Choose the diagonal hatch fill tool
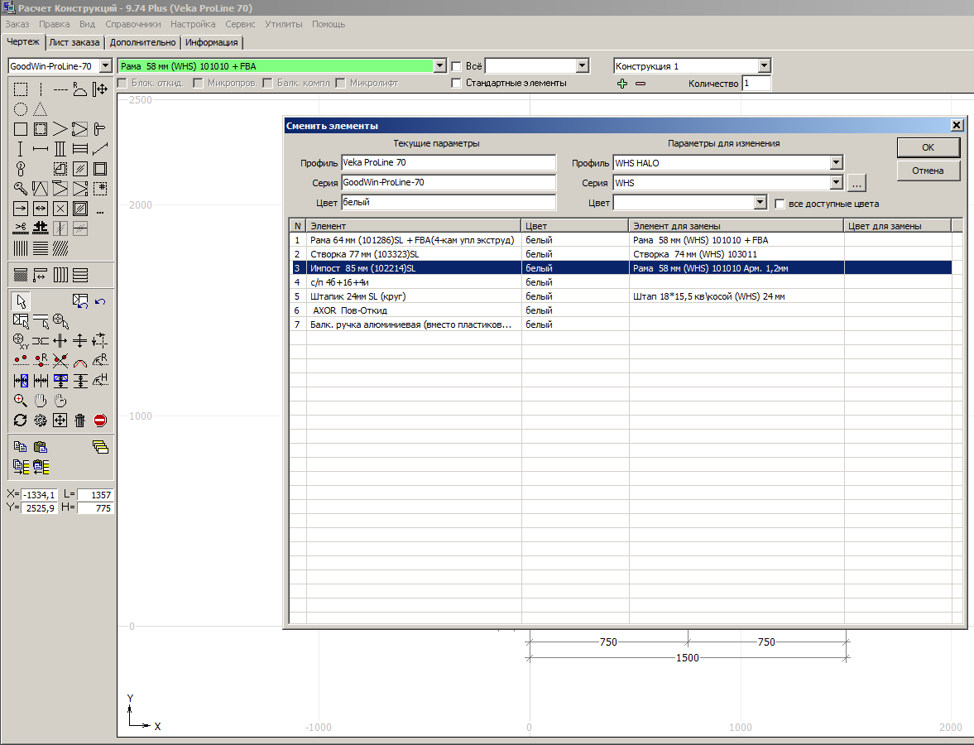The width and height of the screenshot is (974, 745). (x=60, y=248)
